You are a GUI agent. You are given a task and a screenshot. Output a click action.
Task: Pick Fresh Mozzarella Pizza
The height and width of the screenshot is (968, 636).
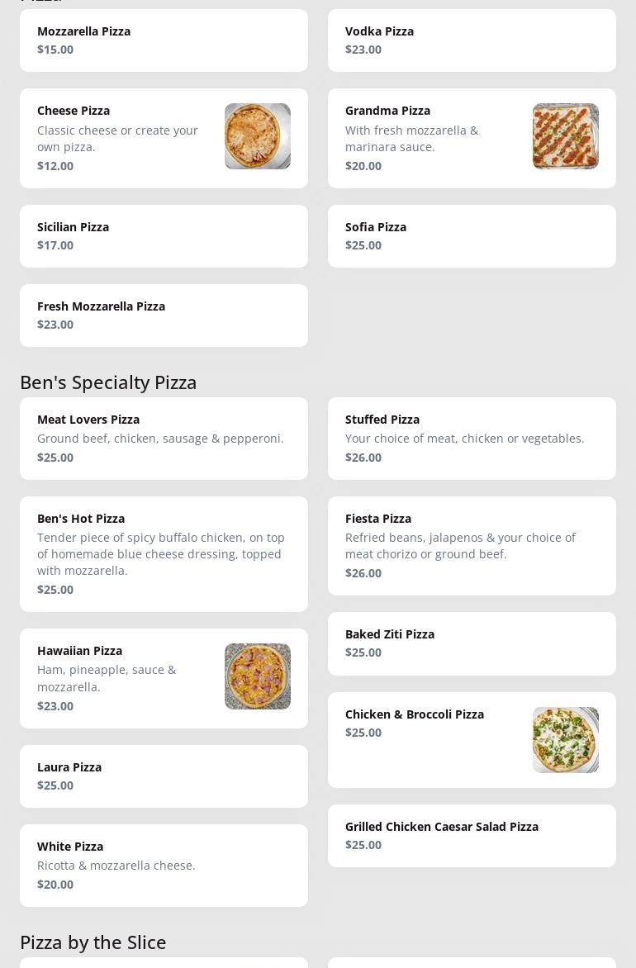tap(164, 316)
